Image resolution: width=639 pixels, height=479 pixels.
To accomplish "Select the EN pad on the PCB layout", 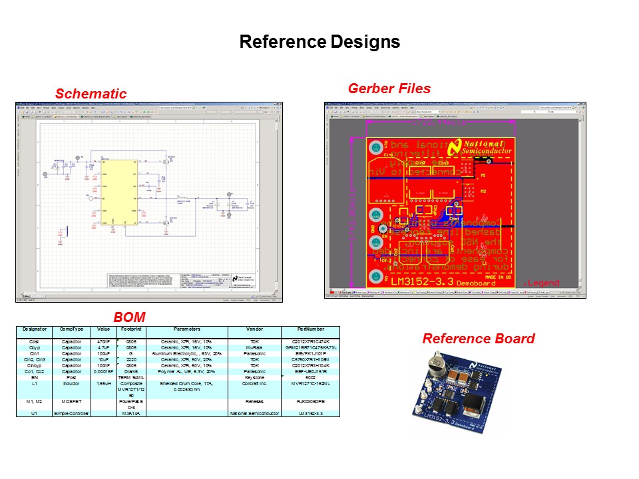I will click(x=375, y=242).
